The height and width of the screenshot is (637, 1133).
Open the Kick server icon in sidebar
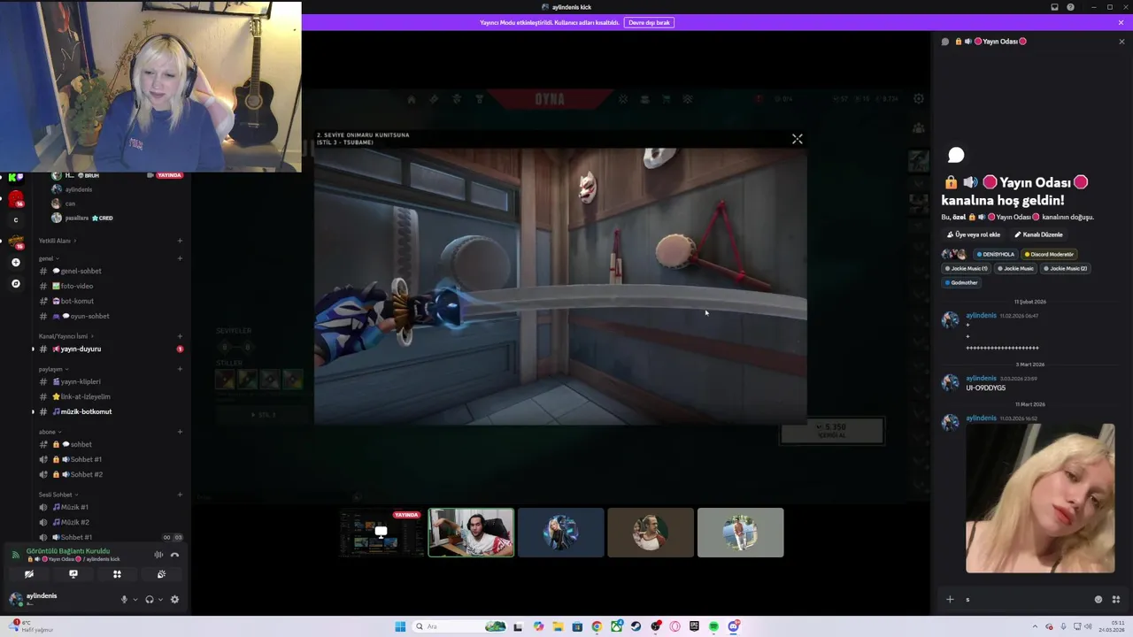point(15,178)
